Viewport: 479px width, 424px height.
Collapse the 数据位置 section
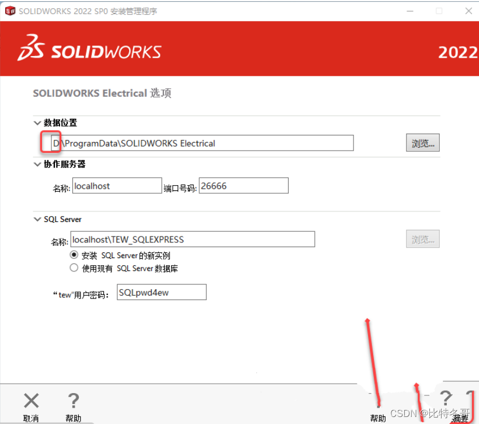click(x=37, y=123)
